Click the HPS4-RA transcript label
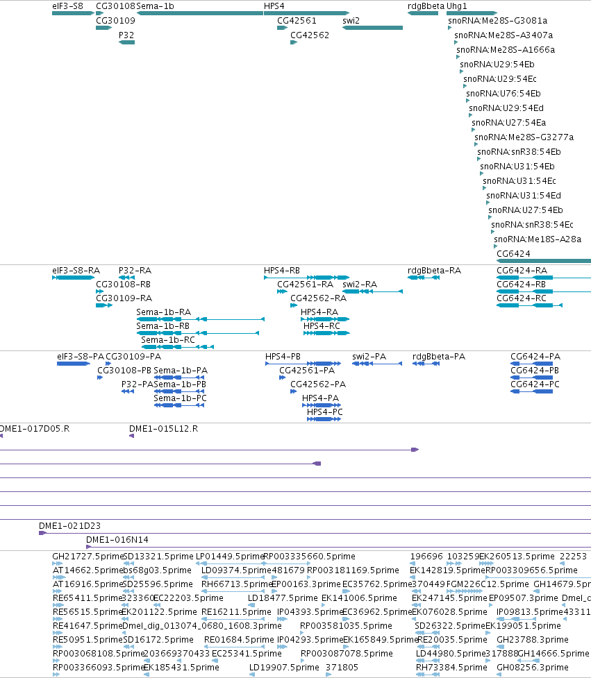The width and height of the screenshot is (591, 678). 319,312
